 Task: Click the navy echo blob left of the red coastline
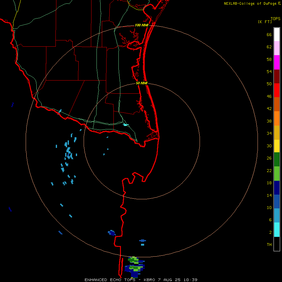(x=112, y=233)
